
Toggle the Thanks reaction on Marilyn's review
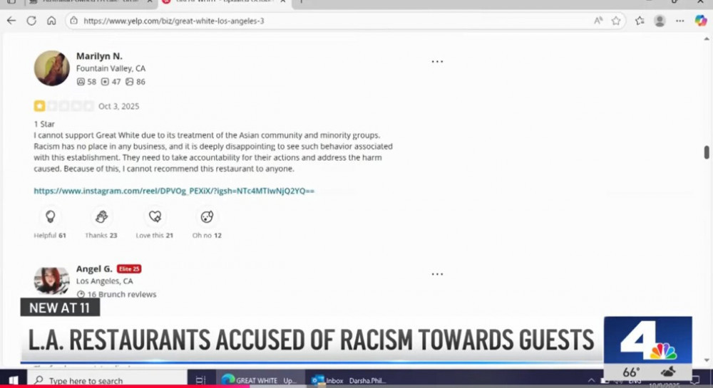pyautogui.click(x=101, y=217)
